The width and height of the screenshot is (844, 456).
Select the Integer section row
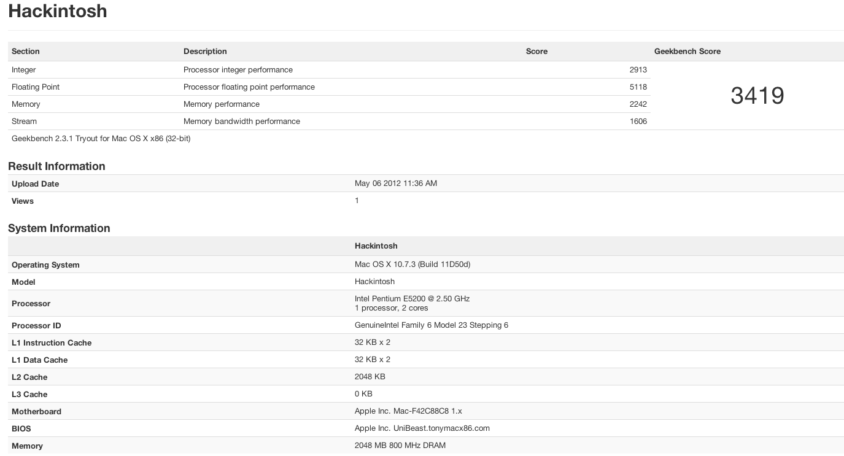(x=24, y=70)
